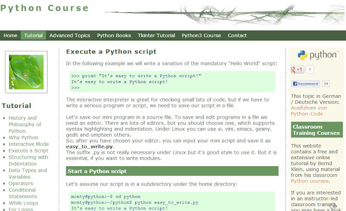Image resolution: width=346 pixels, height=211 pixels.
Task: Click the Google +1 count bubble
Action: [310, 70]
